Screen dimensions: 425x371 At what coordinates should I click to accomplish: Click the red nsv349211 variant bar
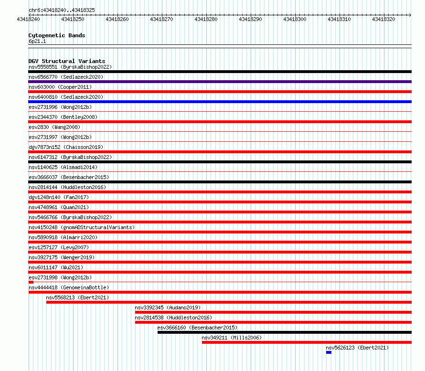click(x=307, y=342)
